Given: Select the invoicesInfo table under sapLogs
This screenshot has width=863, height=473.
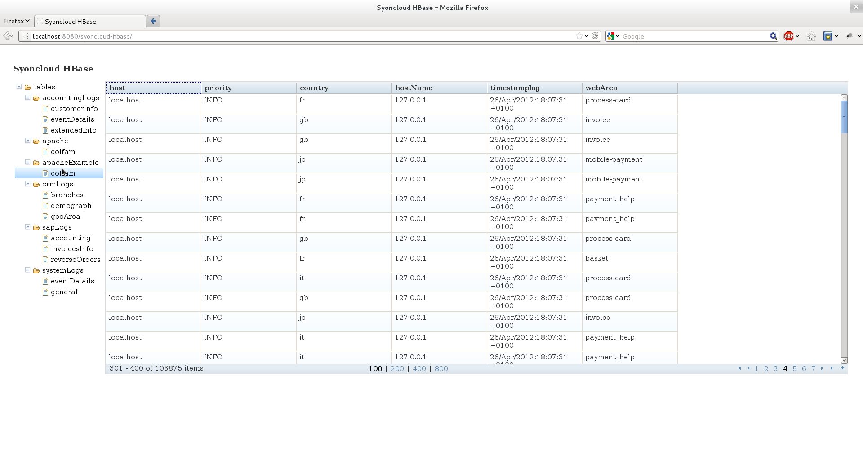Looking at the screenshot, I should point(72,248).
